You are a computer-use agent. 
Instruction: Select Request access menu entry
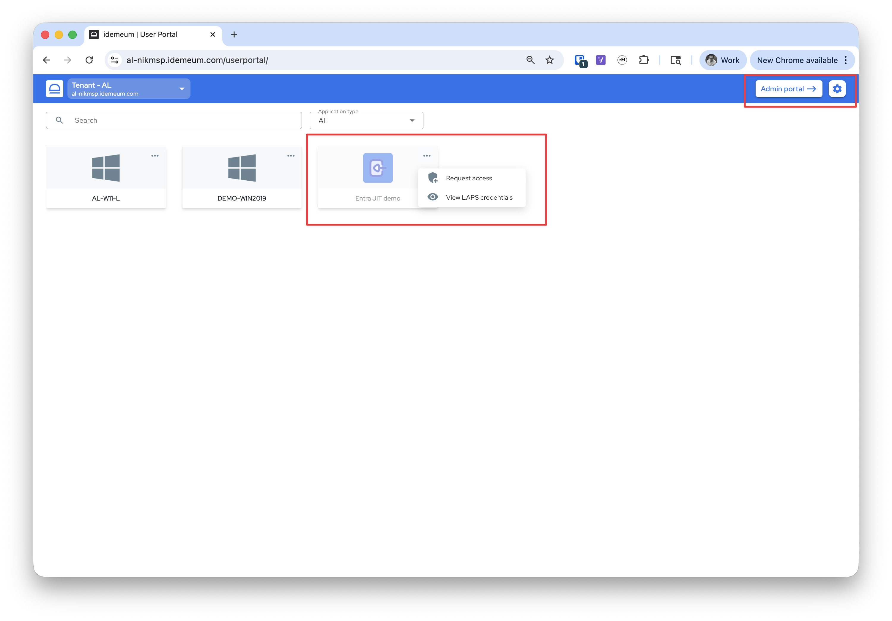(469, 178)
